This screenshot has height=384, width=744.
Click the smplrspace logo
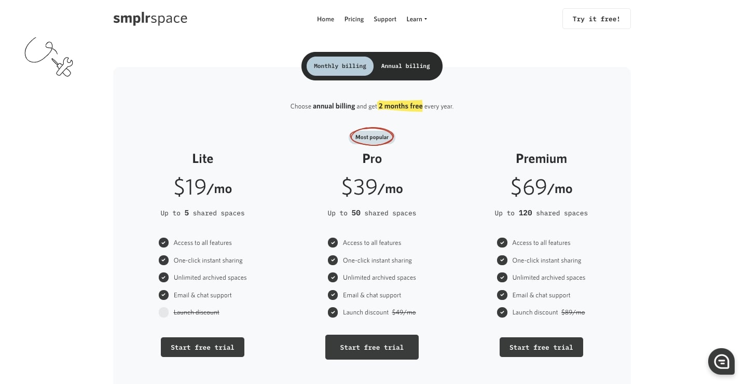(150, 19)
